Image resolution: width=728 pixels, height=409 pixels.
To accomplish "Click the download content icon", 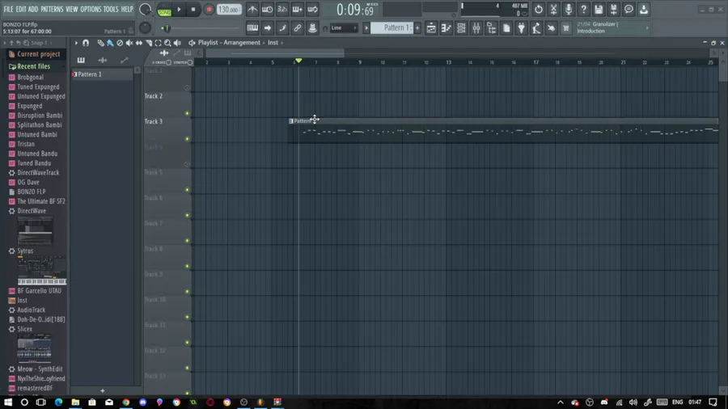I will pyautogui.click(x=644, y=9).
